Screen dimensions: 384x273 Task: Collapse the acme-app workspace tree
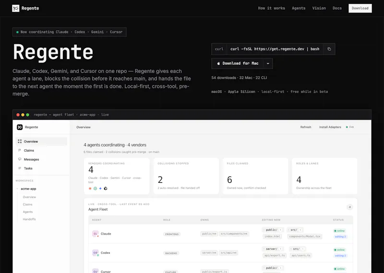coord(17,189)
